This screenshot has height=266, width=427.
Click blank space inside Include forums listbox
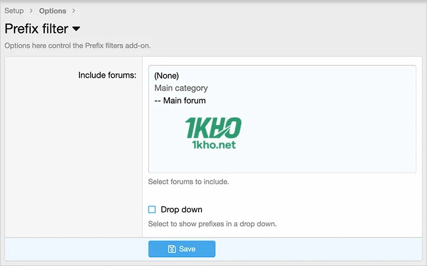[336, 145]
